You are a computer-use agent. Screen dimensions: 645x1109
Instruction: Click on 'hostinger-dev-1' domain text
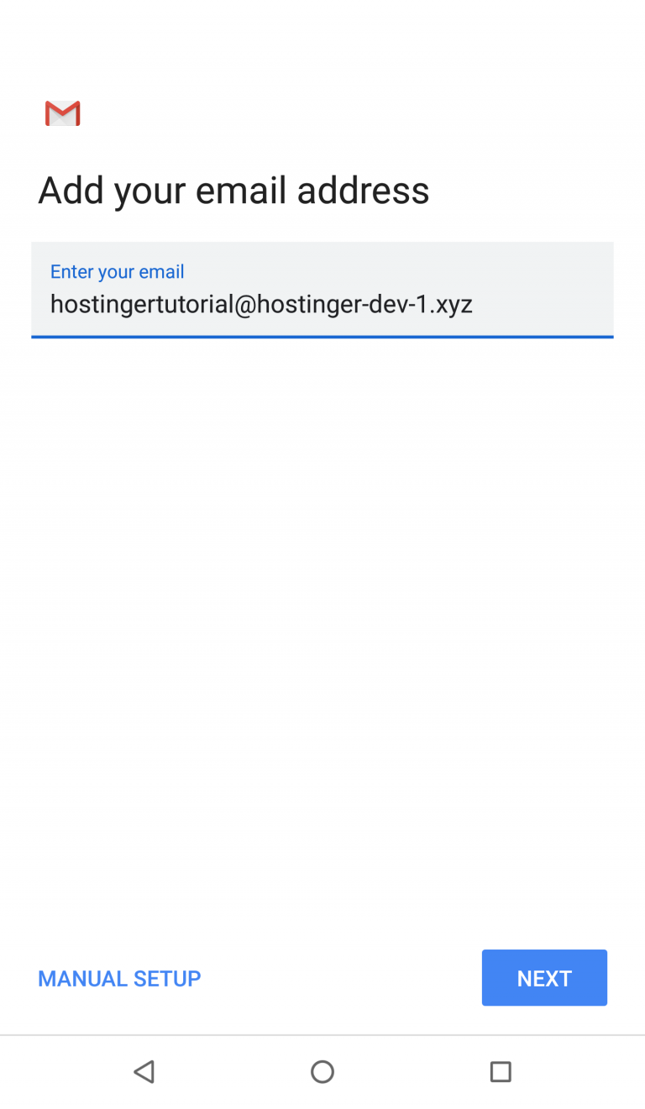click(343, 304)
